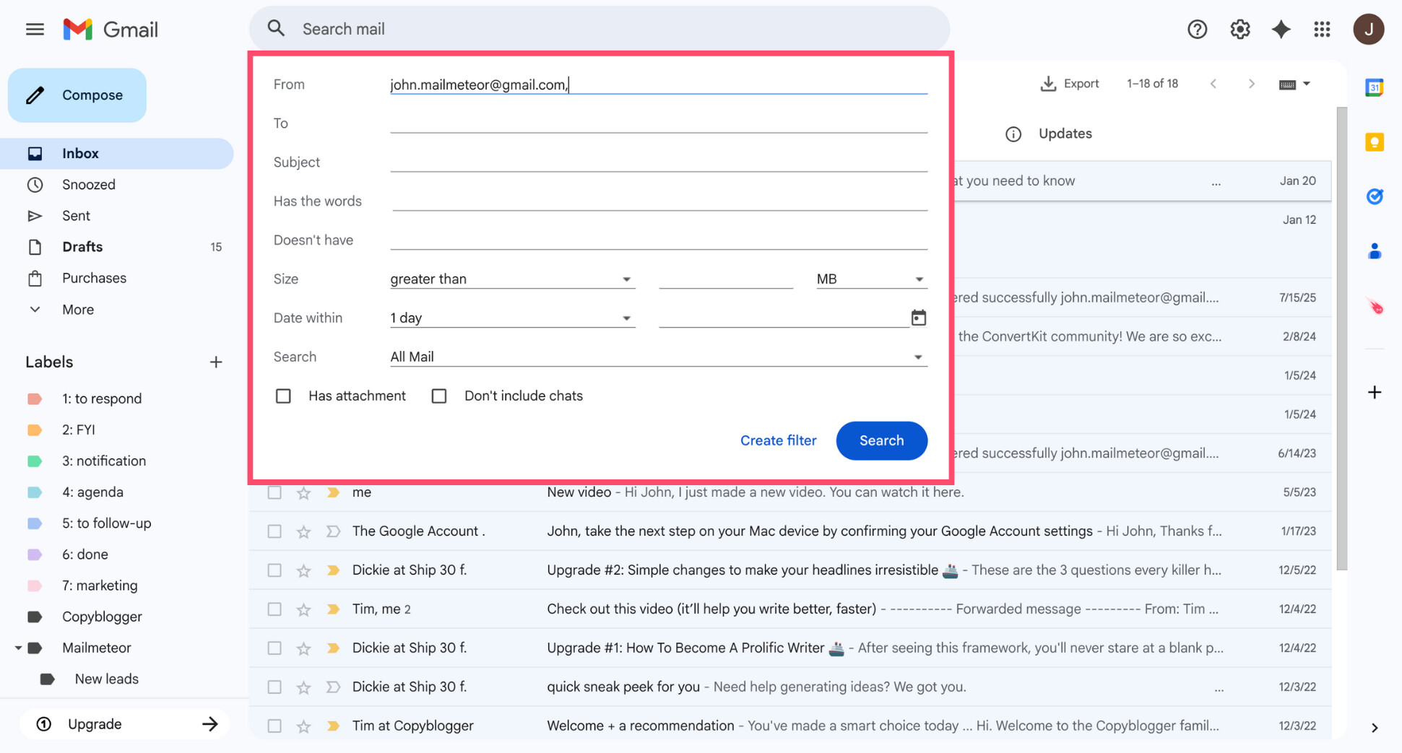The height and width of the screenshot is (753, 1402).
Task: Click the Gemini sparkle icon
Action: 1281,29
